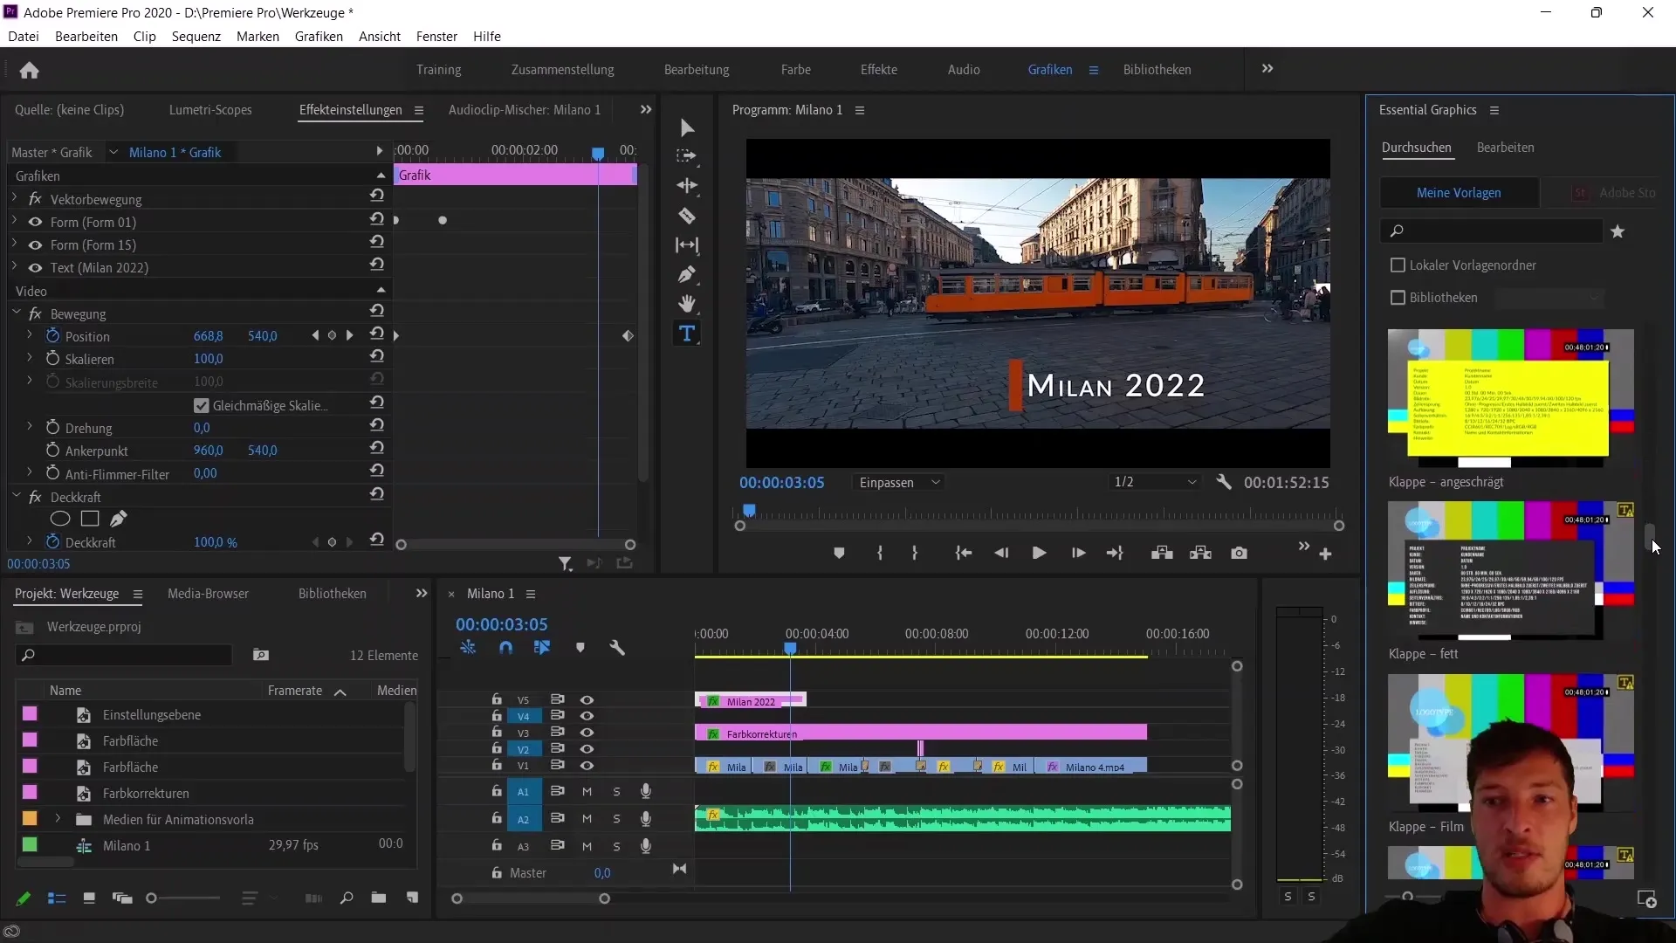Screen dimensions: 1676x943
Task: Click the Lift/Extract button in monitor
Action: 1163,553
